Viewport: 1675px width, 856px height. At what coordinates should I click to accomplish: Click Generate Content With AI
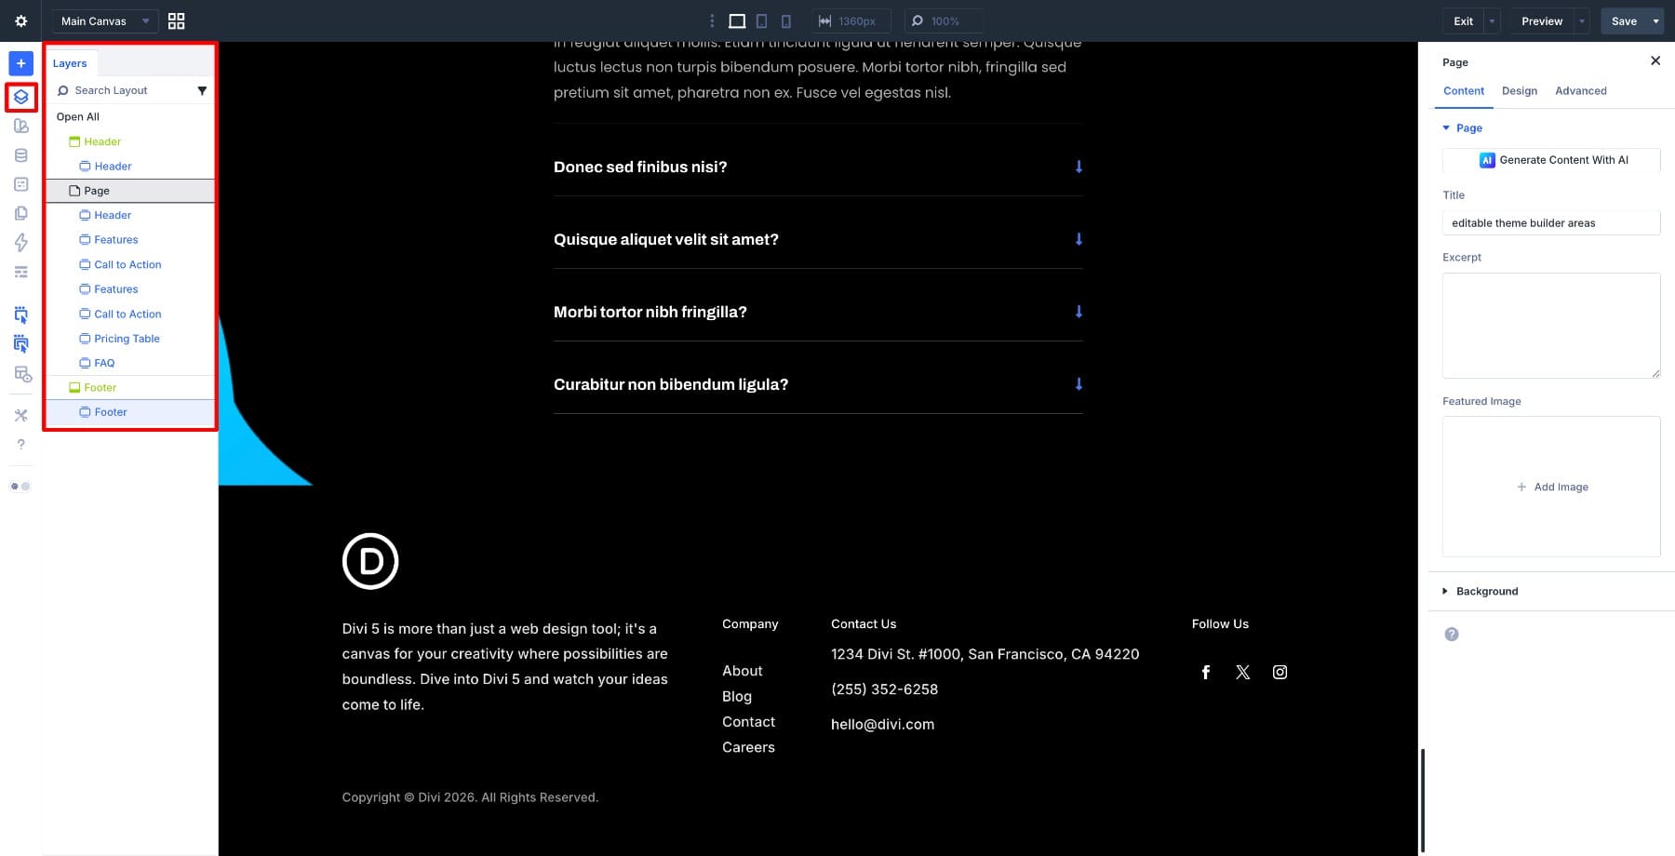coord(1550,160)
